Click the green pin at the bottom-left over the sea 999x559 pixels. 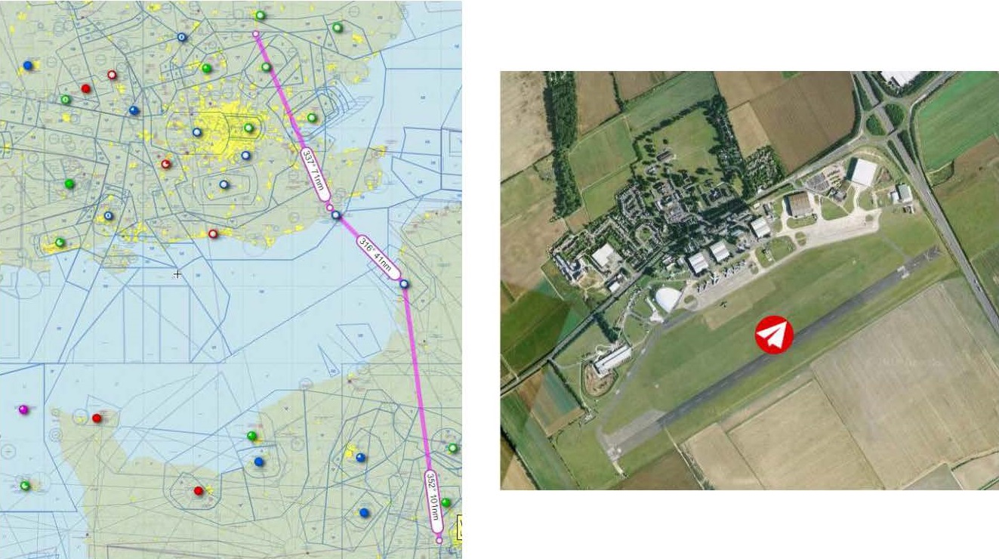pyautogui.click(x=25, y=485)
